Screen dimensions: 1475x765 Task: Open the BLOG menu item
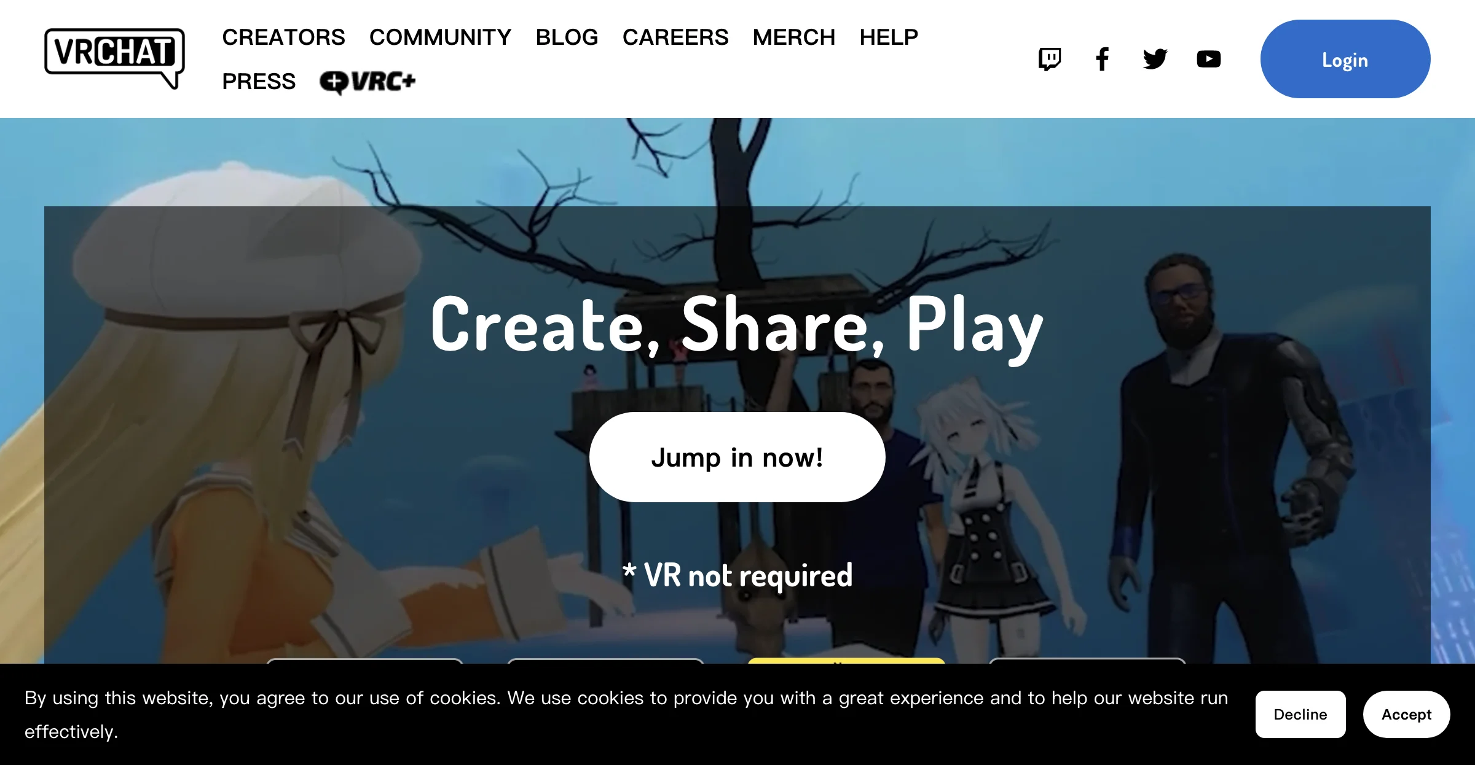(x=568, y=37)
